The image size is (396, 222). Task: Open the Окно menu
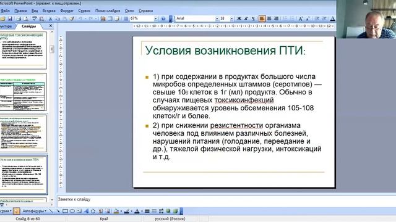pyautogui.click(x=129, y=11)
